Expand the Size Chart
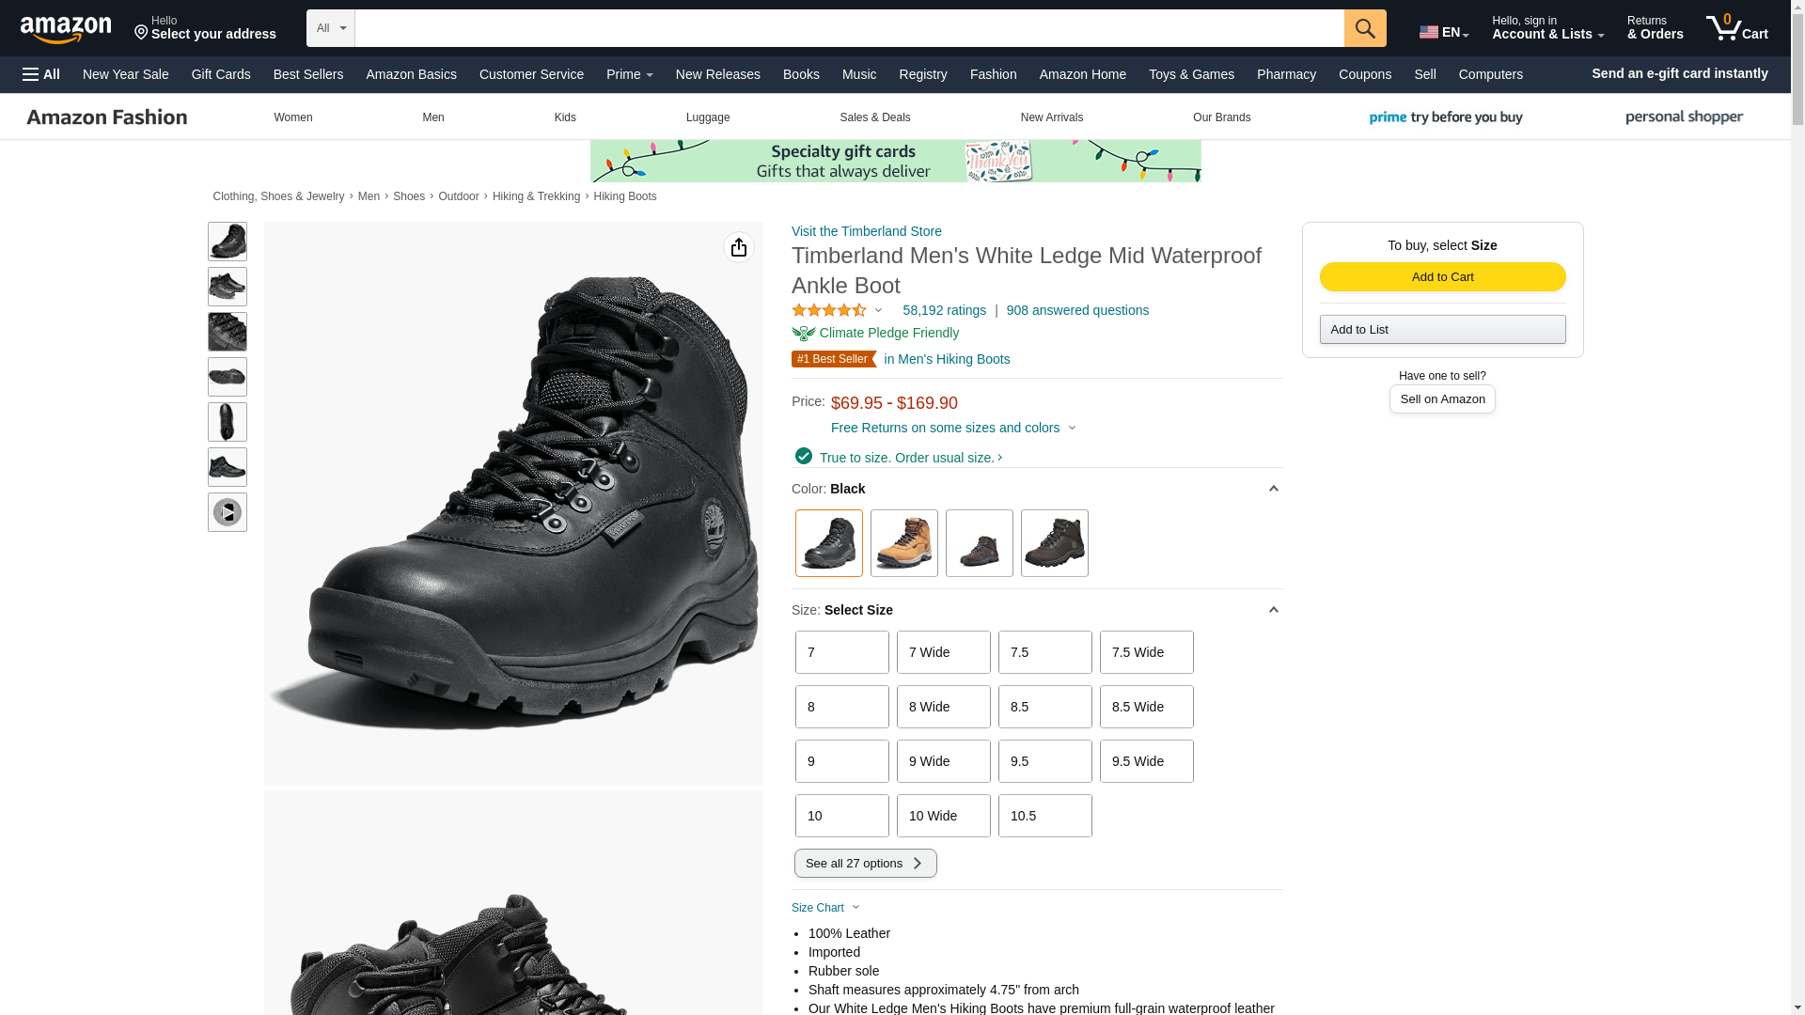 tap(824, 908)
